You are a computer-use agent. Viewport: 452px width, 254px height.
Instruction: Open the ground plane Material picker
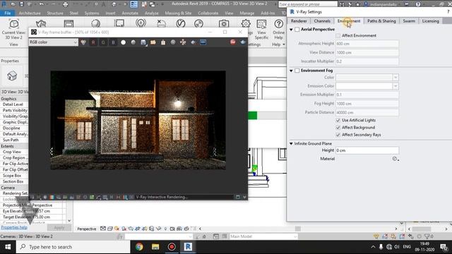click(x=395, y=159)
